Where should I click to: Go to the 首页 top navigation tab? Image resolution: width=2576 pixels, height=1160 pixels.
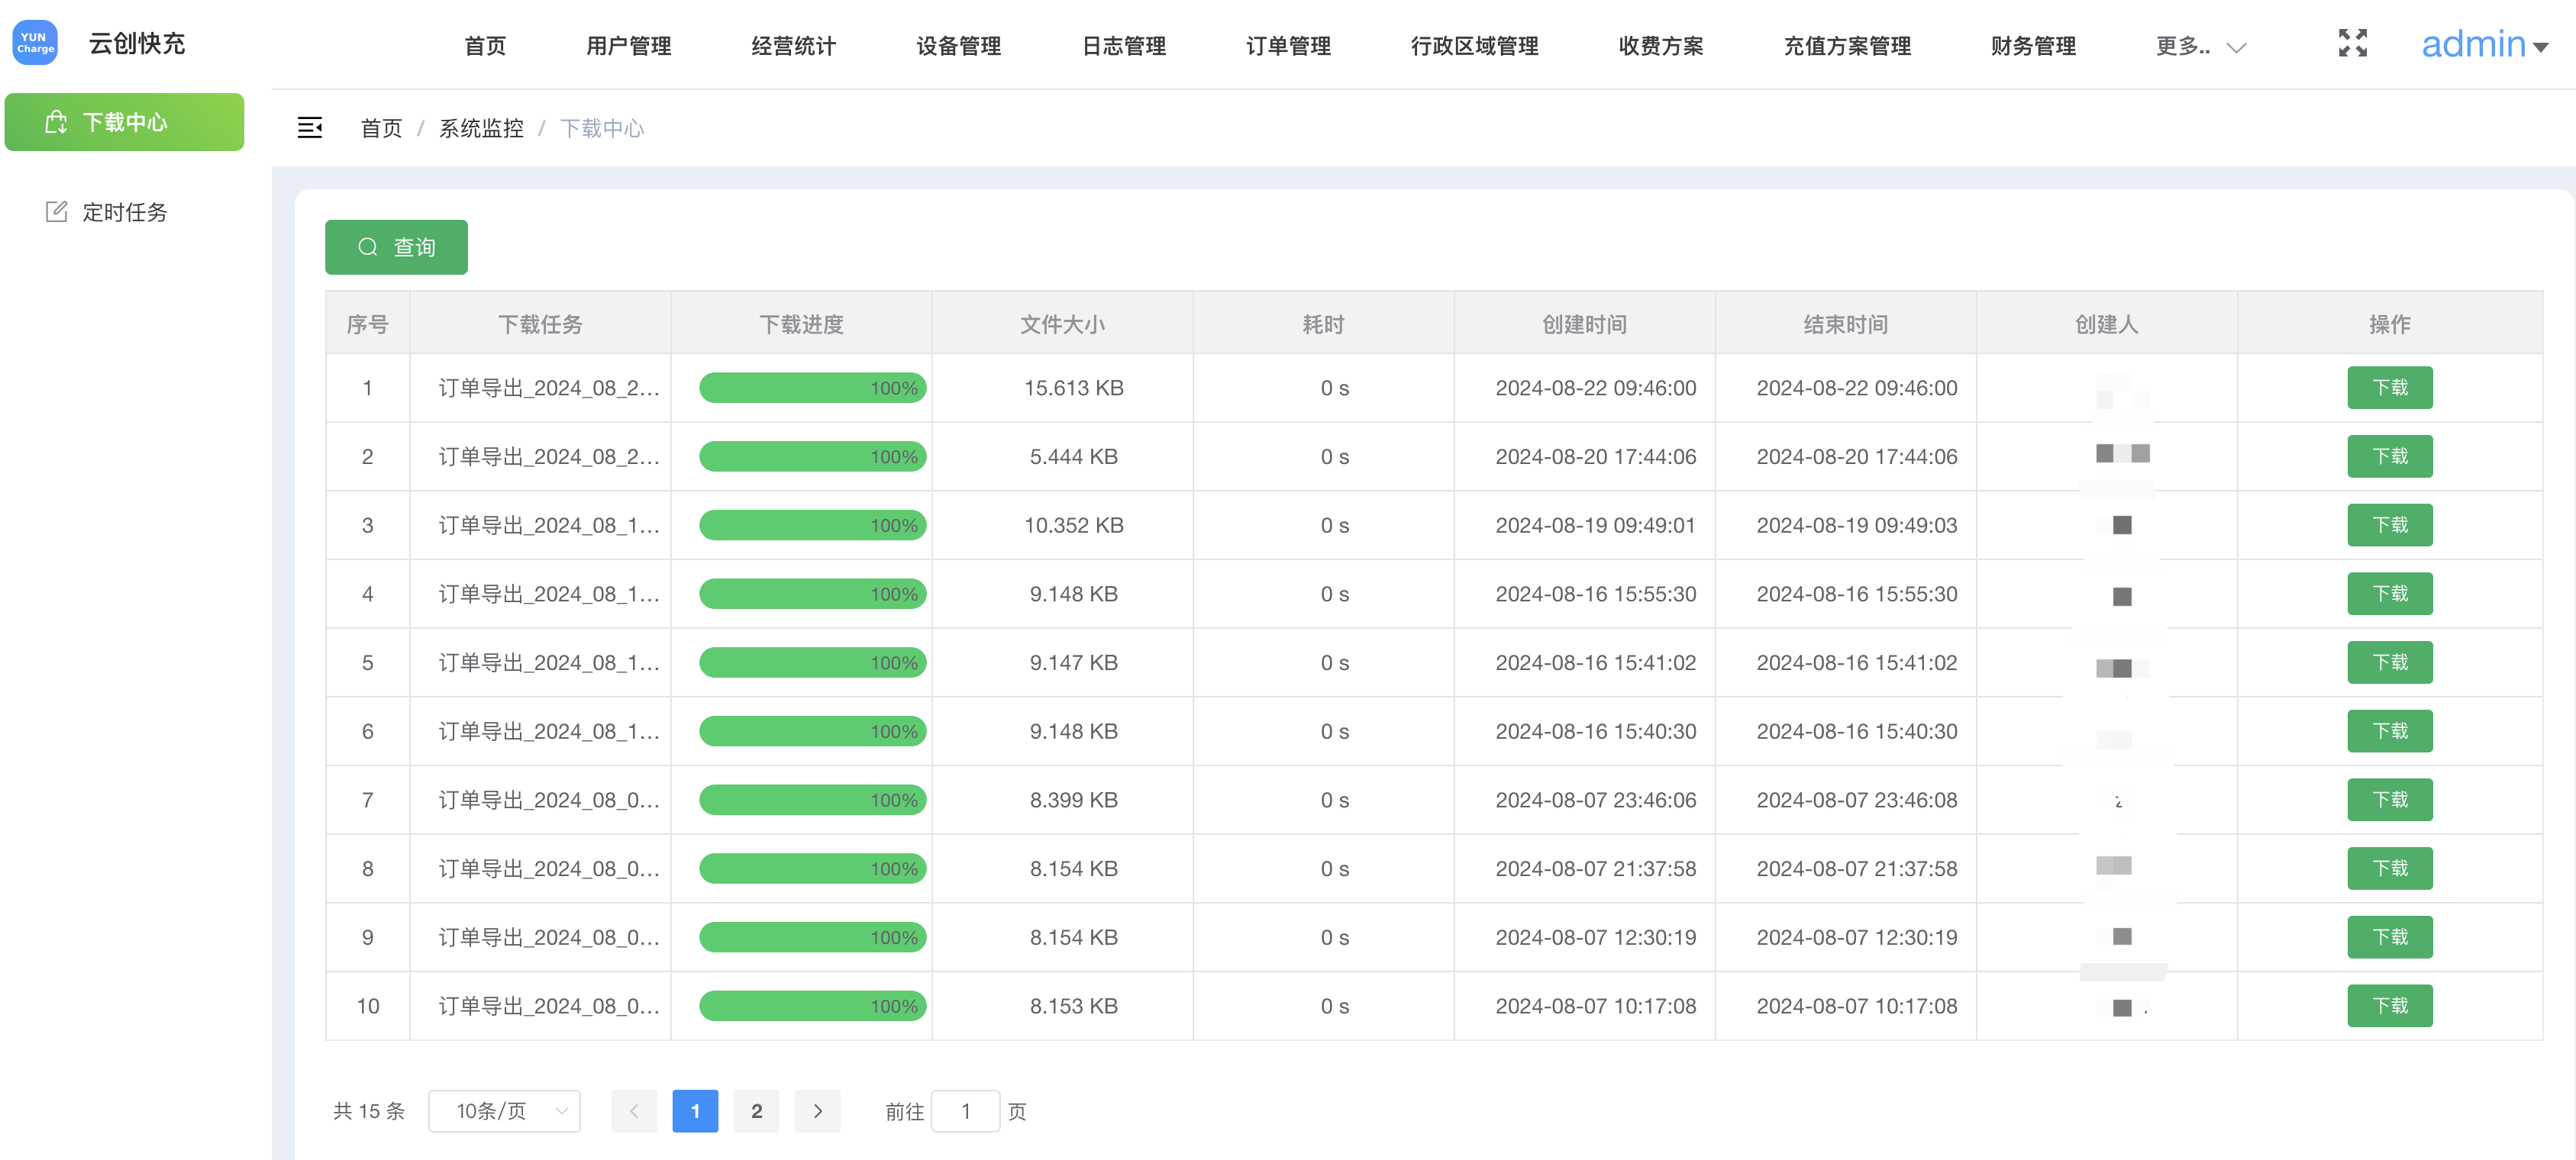coord(485,46)
